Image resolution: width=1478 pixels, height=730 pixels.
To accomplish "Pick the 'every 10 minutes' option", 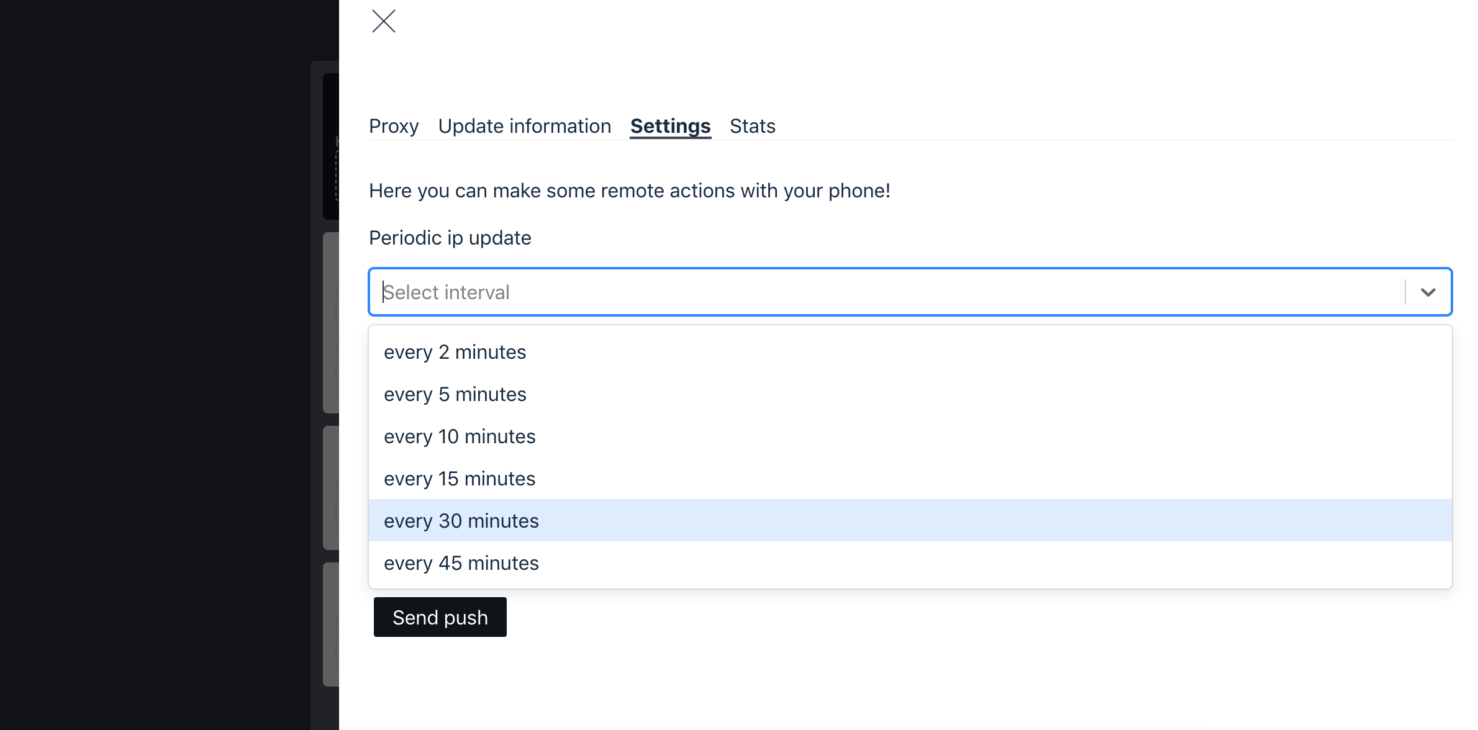I will click(460, 436).
